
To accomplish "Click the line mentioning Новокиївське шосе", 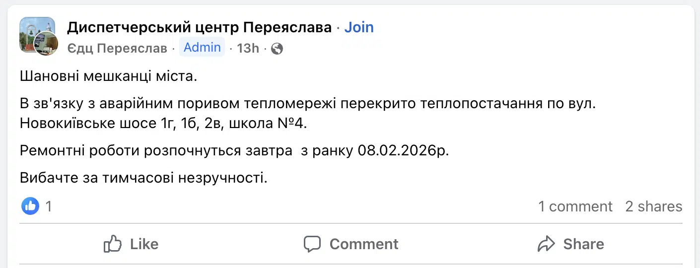I will coord(164,123).
